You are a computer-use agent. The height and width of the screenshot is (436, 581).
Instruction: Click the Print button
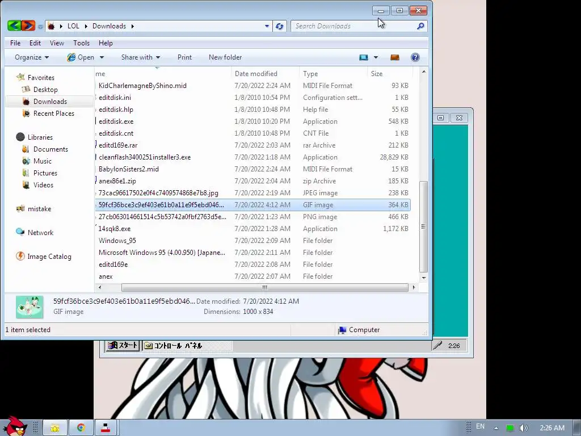tap(184, 57)
